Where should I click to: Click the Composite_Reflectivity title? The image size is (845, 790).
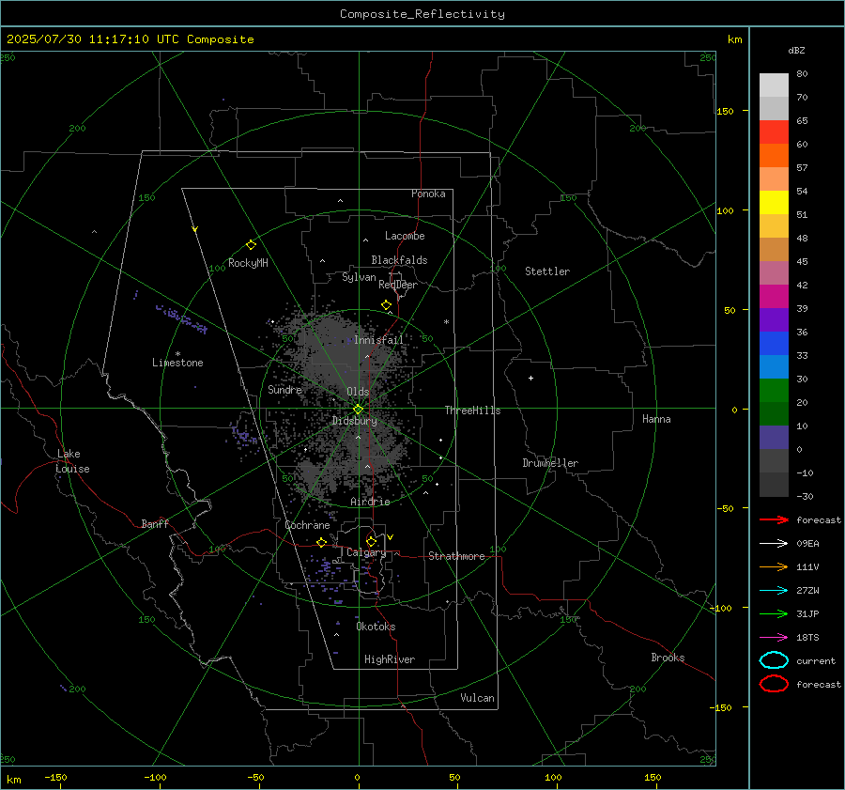tap(422, 14)
